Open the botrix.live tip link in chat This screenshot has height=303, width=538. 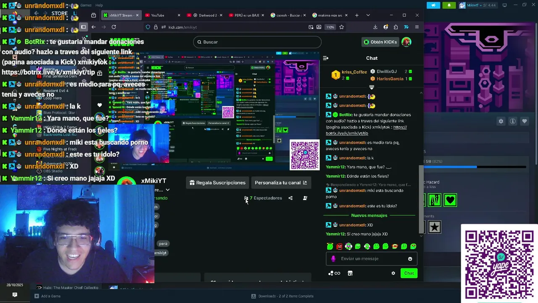coord(366,130)
